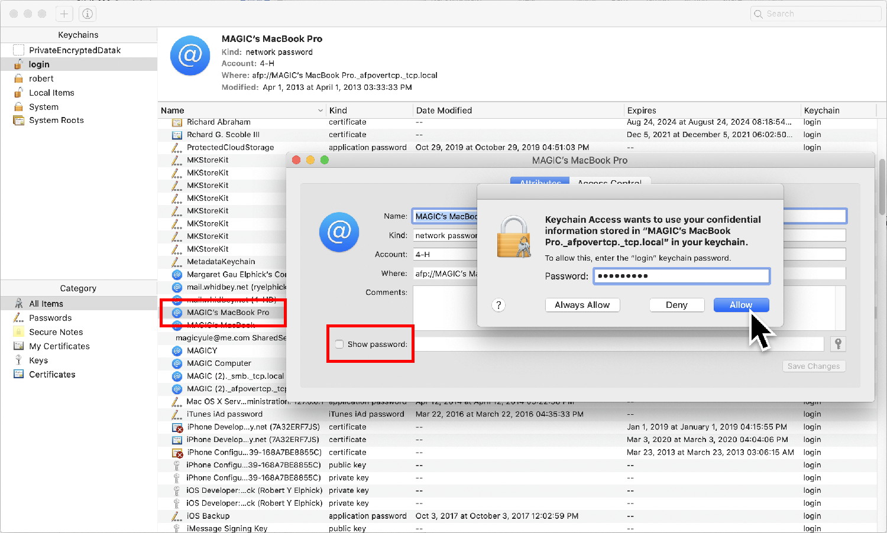887x533 pixels.
Task: Select the System Roots keychain
Action: click(x=79, y=120)
